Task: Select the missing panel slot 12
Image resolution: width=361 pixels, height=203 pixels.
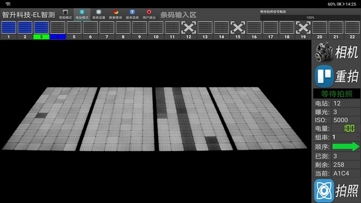Action: 189,28
